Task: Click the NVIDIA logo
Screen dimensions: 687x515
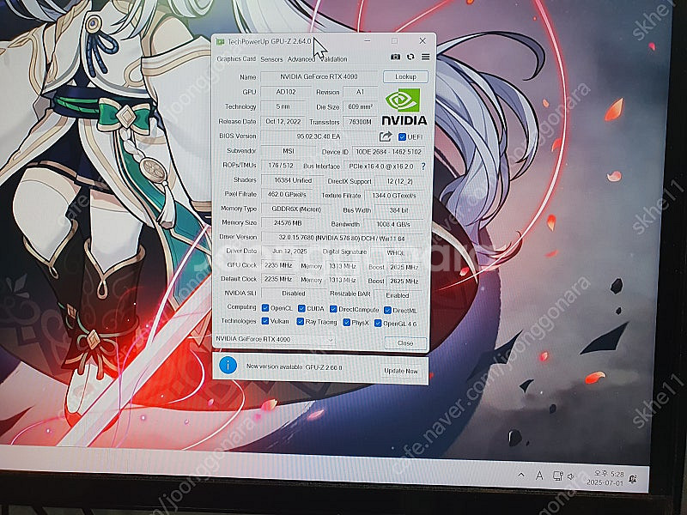Action: 403,106
